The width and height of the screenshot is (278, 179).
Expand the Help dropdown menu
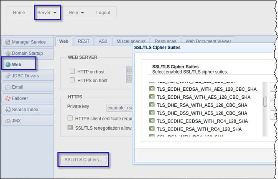tap(76, 13)
